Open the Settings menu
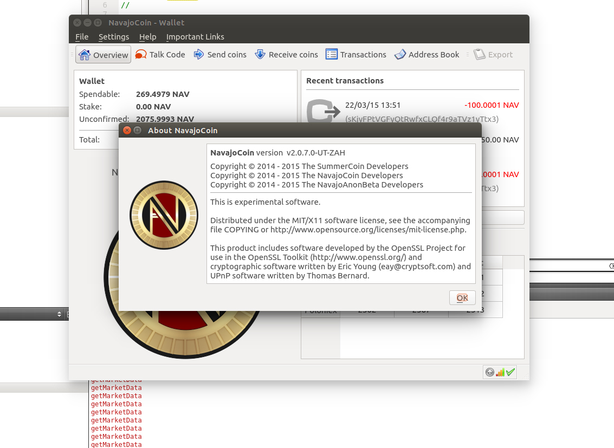This screenshot has width=614, height=448. pyautogui.click(x=114, y=37)
